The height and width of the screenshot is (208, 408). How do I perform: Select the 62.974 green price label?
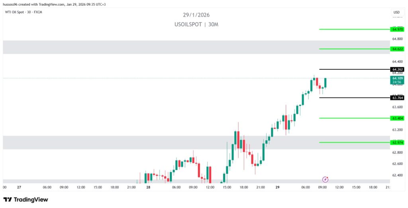398,142
